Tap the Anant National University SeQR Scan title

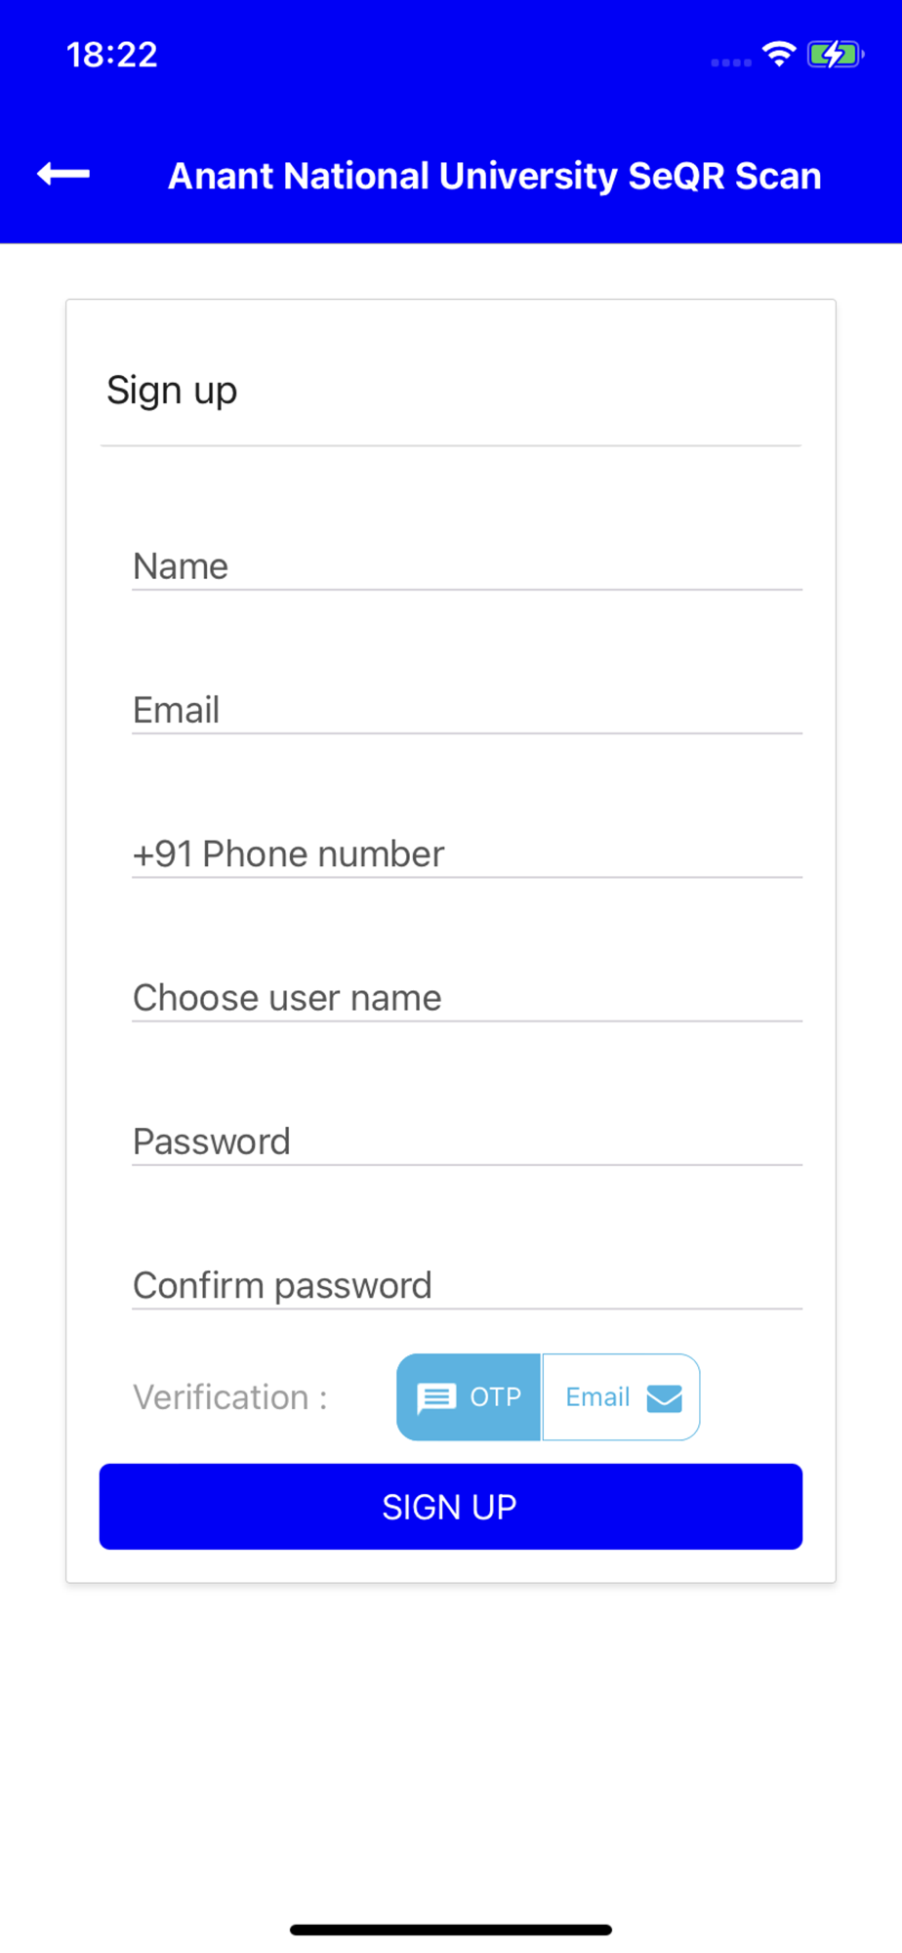tap(495, 176)
